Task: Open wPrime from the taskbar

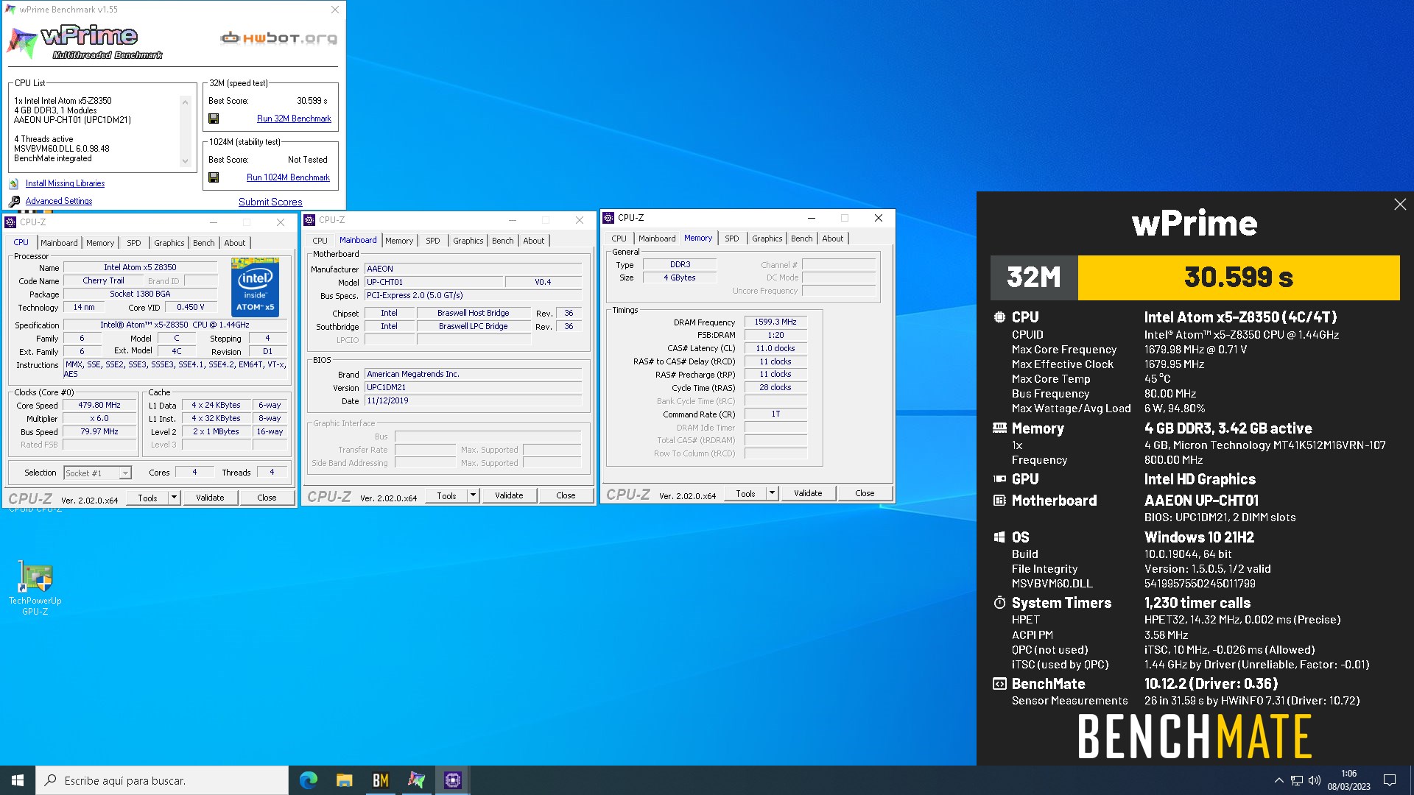Action: (416, 780)
